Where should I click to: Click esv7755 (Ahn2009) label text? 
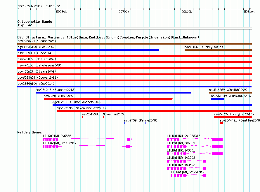[x=58, y=96]
